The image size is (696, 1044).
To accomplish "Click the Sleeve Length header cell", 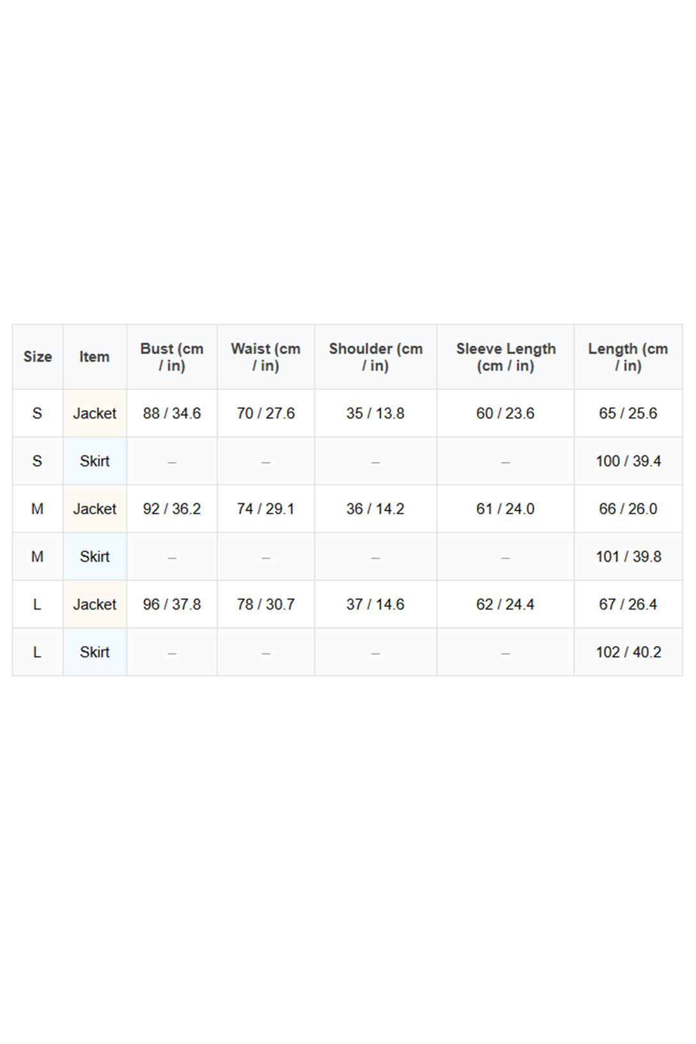I will (505, 357).
